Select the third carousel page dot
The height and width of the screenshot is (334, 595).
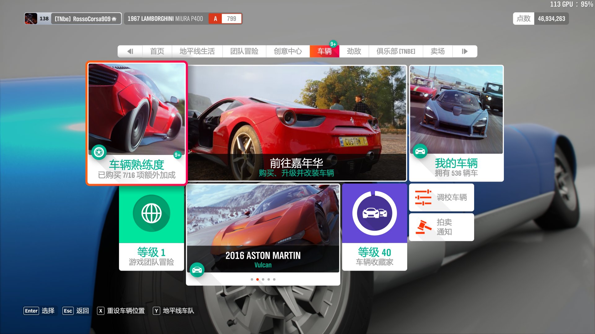tap(263, 279)
